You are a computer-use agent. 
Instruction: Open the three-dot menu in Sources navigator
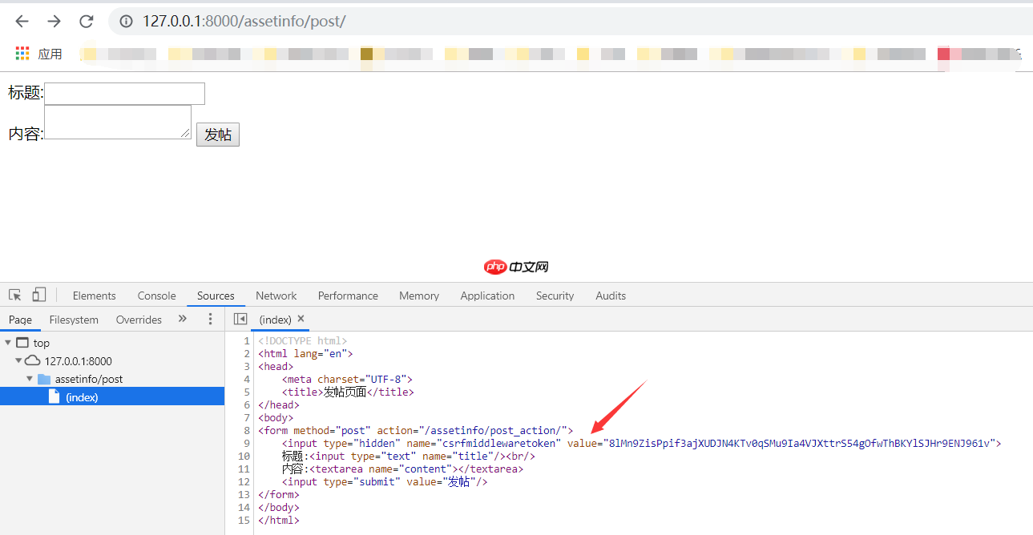(211, 319)
